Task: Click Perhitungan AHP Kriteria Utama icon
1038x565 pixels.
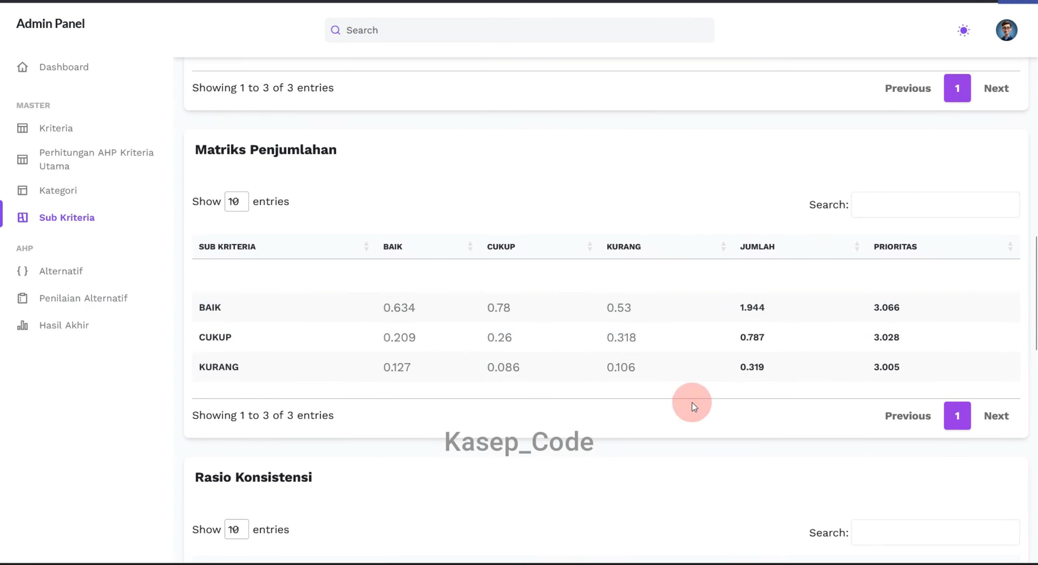Action: [x=22, y=159]
